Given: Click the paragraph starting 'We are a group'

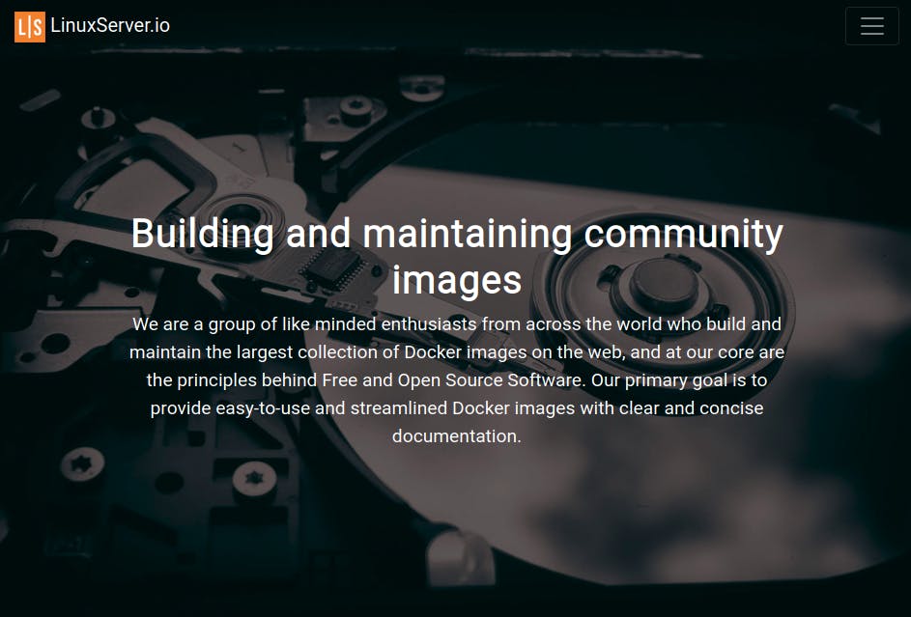Looking at the screenshot, I should point(457,379).
